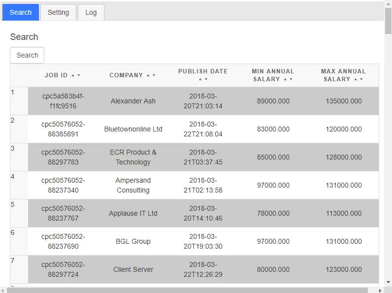The width and height of the screenshot is (392, 293).
Task: Click min salary 85000.000
Action: tap(273, 157)
